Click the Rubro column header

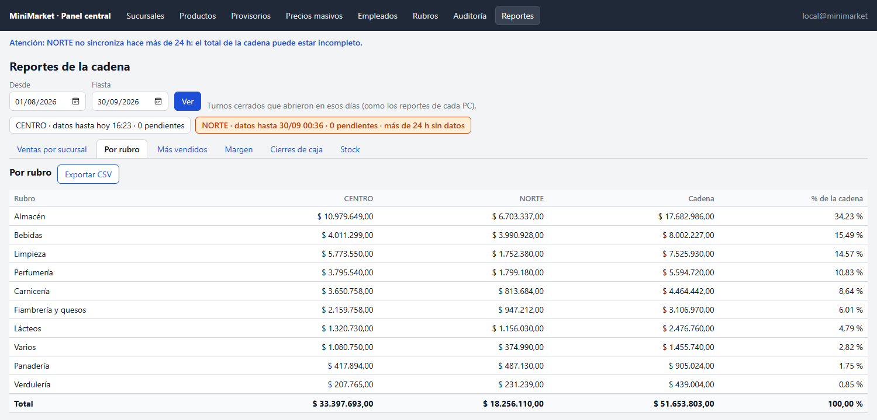click(25, 198)
